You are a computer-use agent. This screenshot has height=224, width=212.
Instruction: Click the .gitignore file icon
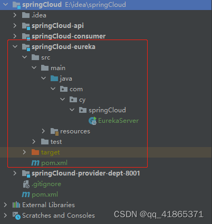[26, 184]
